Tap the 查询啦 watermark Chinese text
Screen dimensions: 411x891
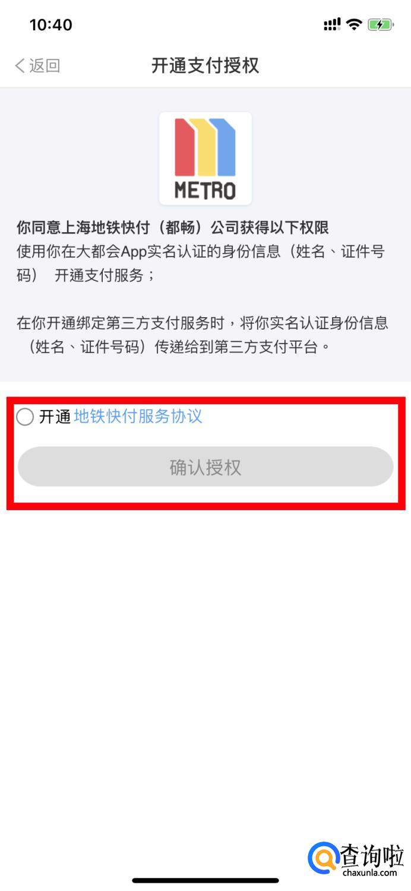372,855
